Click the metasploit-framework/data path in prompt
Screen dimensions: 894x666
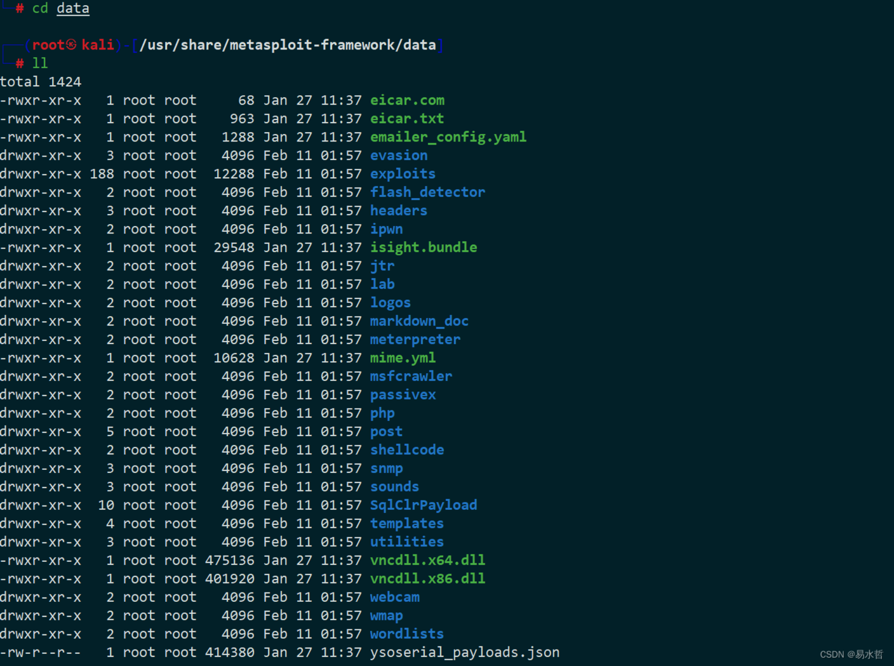click(333, 45)
